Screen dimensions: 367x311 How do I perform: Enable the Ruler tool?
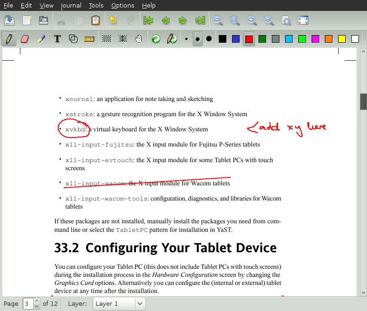click(89, 39)
